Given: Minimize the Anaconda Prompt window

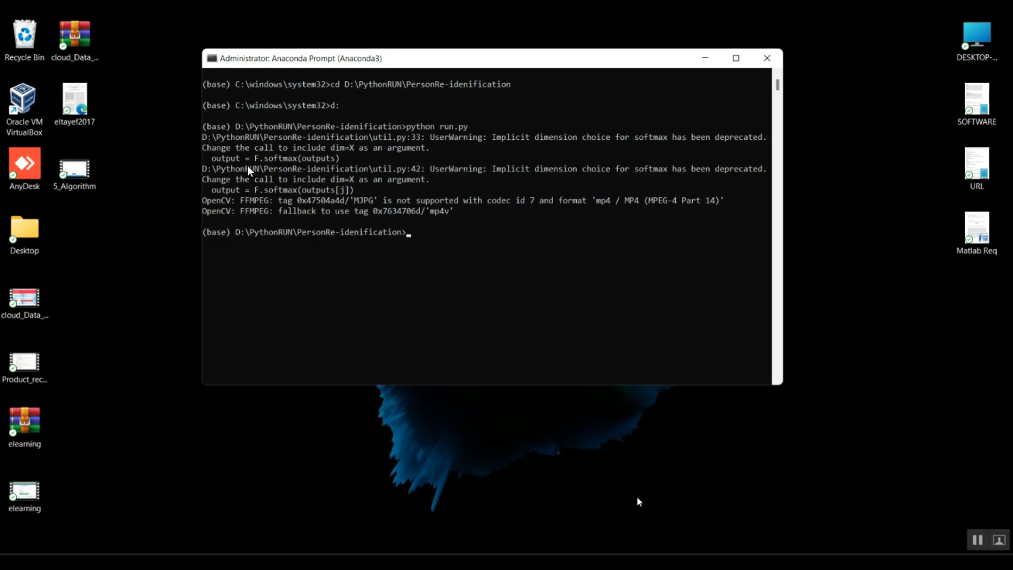Looking at the screenshot, I should point(705,58).
